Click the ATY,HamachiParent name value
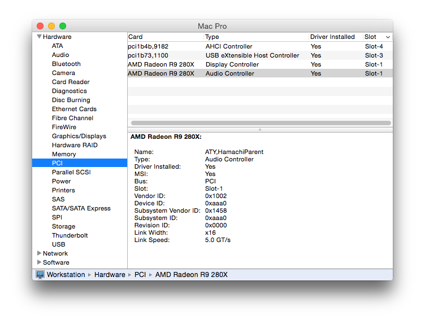Viewport: 425px width, 325px height. tap(234, 152)
